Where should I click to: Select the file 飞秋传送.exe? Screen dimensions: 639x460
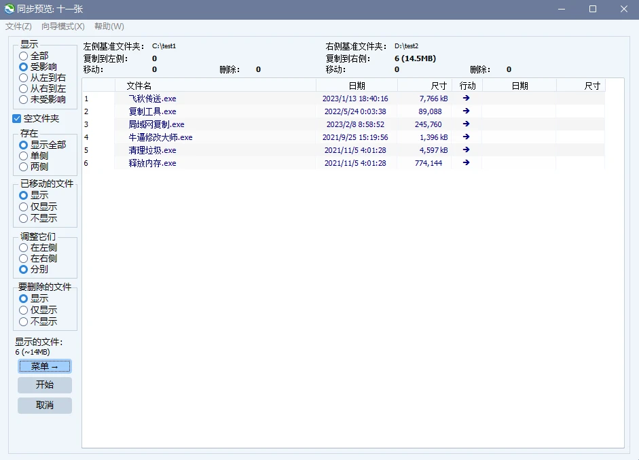coord(152,99)
